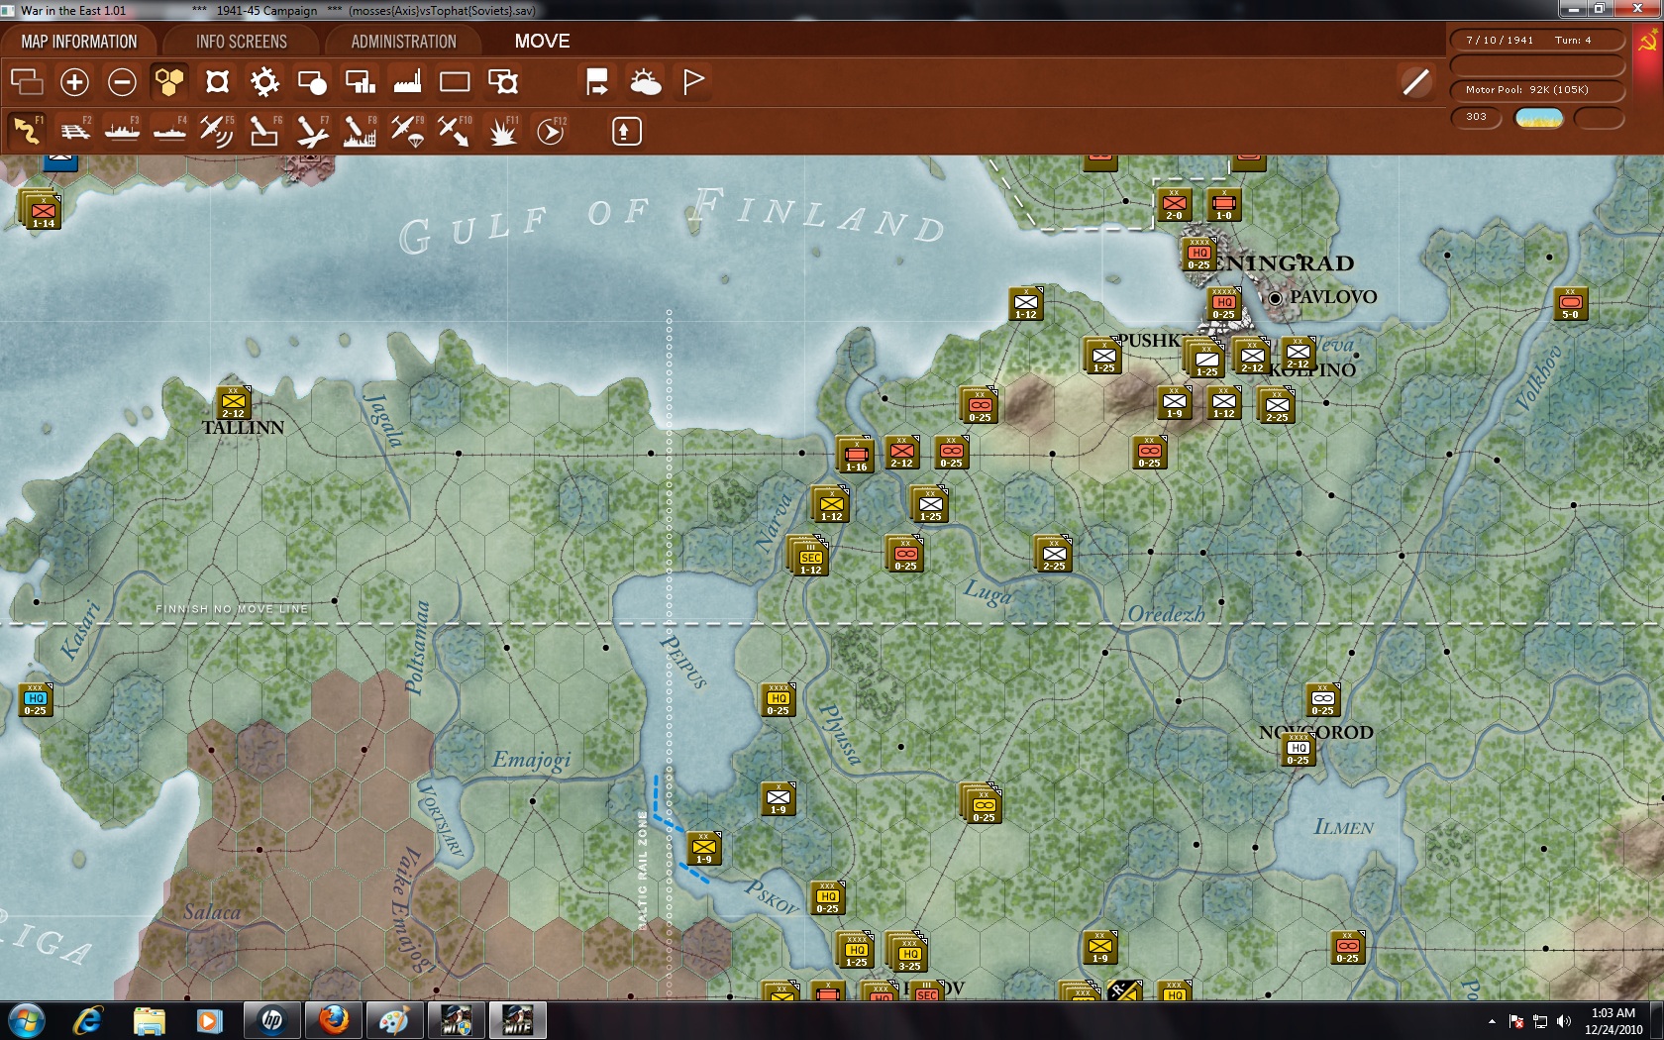The image size is (1664, 1040).
Task: Select the F11 explosion icon mode
Action: [x=503, y=131]
